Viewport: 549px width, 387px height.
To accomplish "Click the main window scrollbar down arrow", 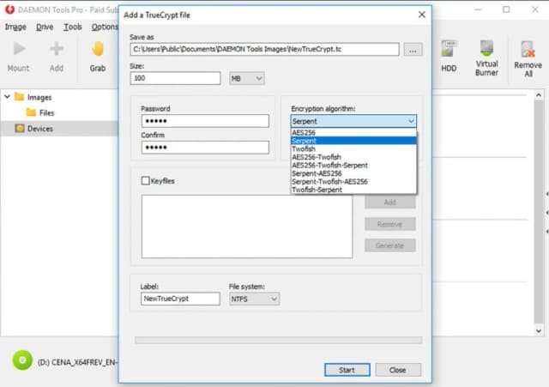I will pyautogui.click(x=539, y=330).
